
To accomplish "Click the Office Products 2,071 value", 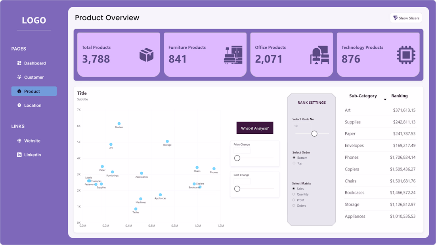I will pos(269,59).
